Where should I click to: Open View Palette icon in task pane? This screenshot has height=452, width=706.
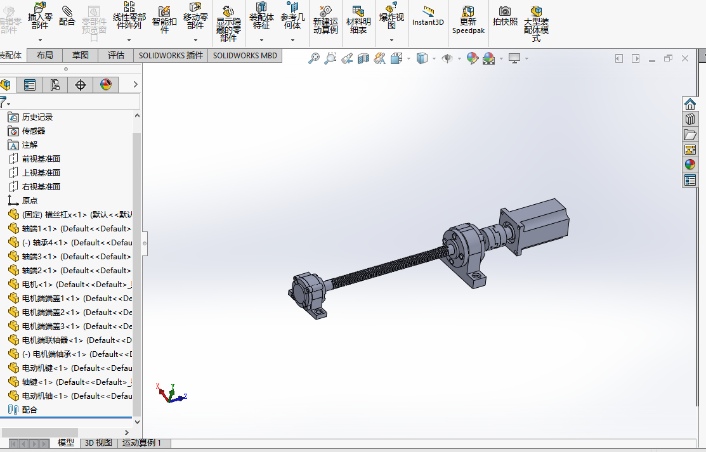click(690, 150)
